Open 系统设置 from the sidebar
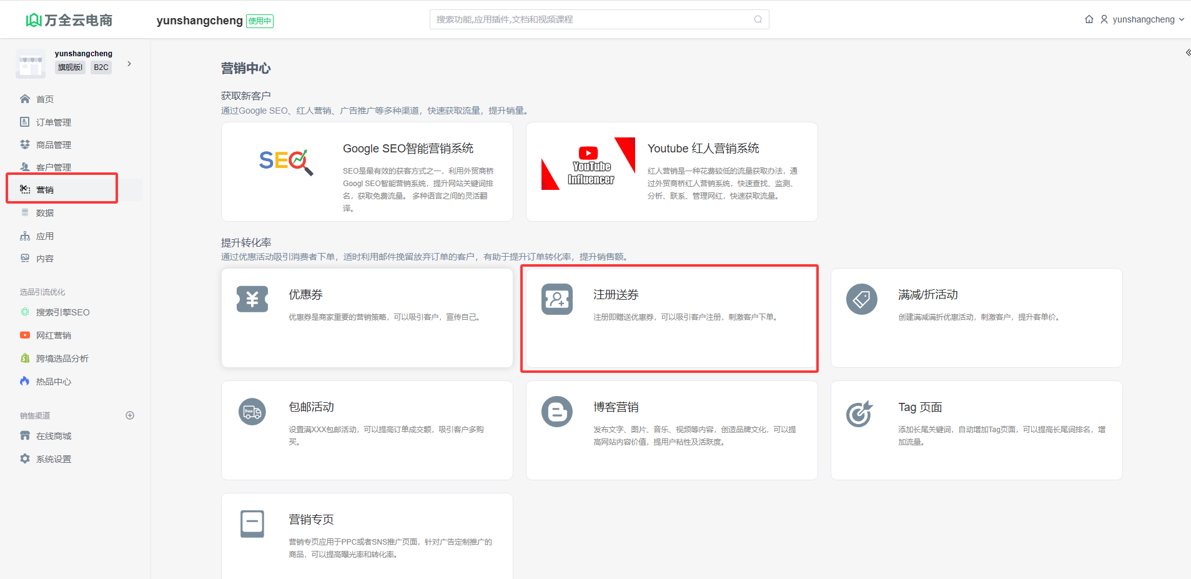The height and width of the screenshot is (579, 1191). coord(53,459)
